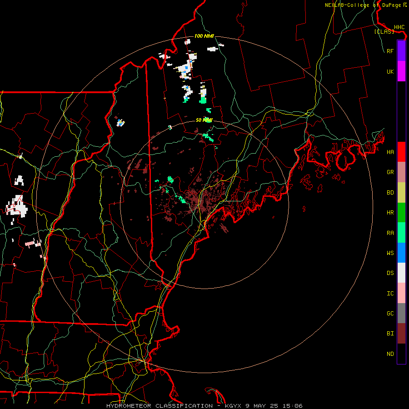409x409 pixels.
Task: Click the BI brown legend swatch
Action: tap(401, 334)
